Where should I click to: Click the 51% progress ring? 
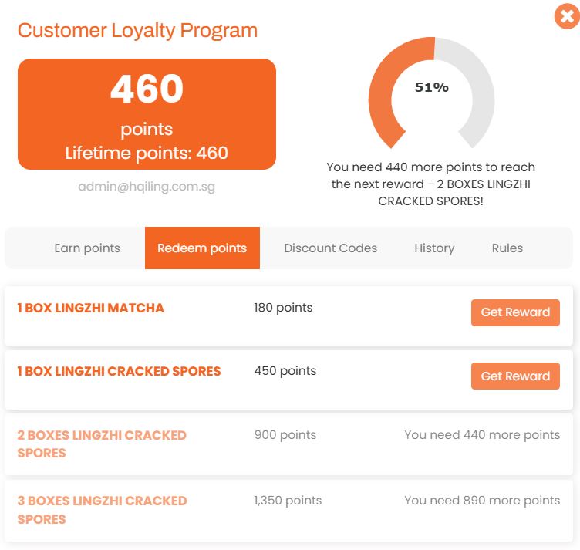(431, 88)
